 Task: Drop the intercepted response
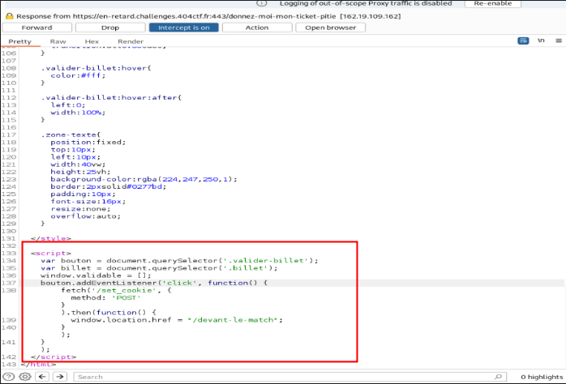(109, 28)
